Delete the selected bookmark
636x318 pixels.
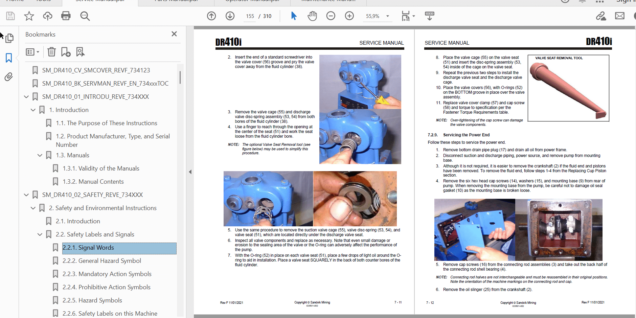tap(51, 52)
